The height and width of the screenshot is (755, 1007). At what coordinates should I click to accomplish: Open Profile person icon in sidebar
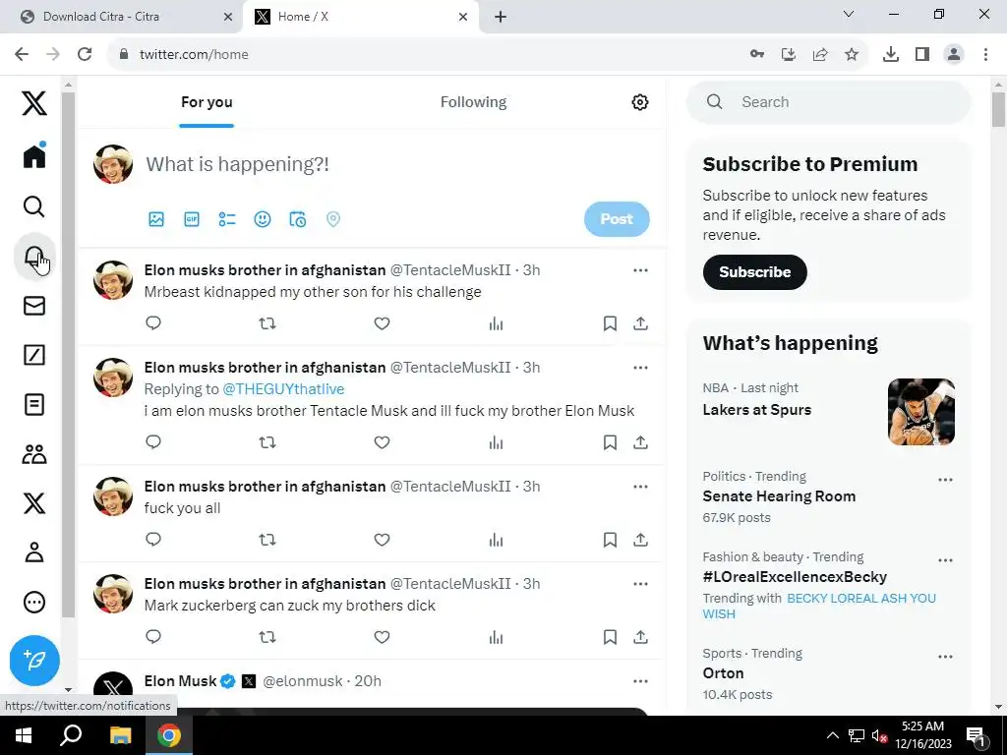pyautogui.click(x=34, y=552)
